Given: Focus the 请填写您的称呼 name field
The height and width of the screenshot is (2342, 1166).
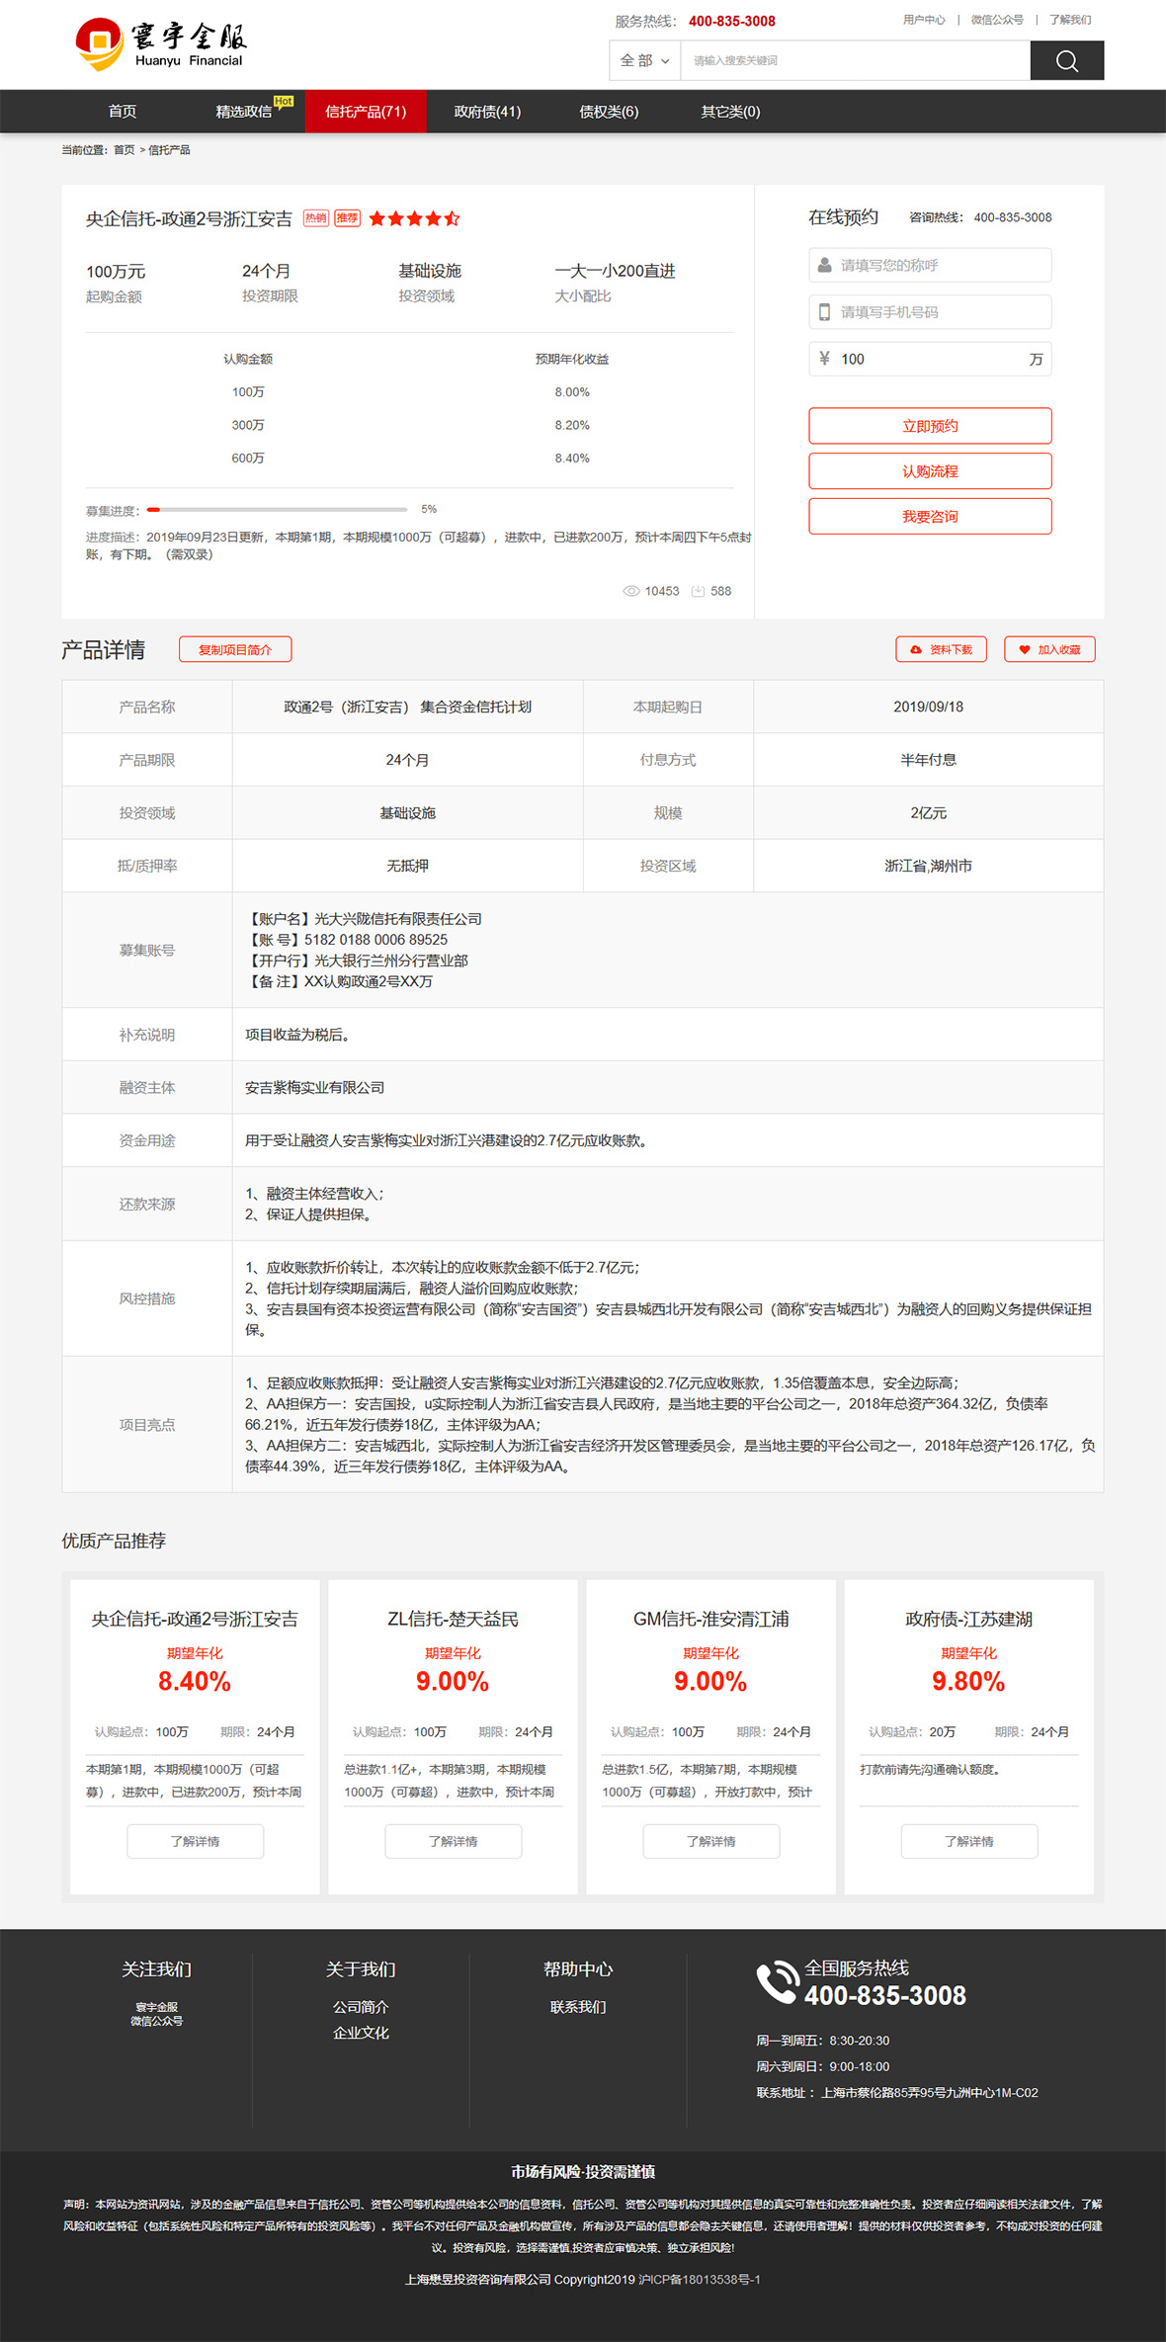Looking at the screenshot, I should point(930,265).
